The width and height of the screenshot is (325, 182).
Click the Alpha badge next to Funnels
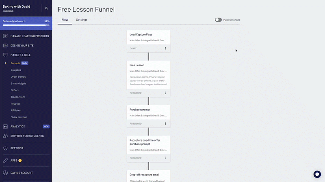click(x=25, y=63)
